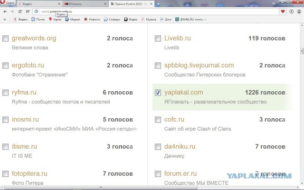Reload the current page
Viewport: 304px width, 190px height.
(x=20, y=11)
